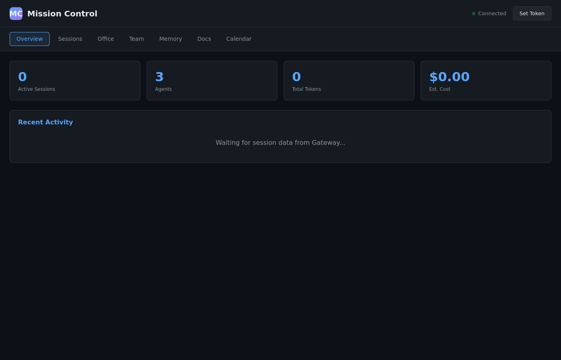Click the Est. Cost label
Viewport: 561px width, 360px height.
click(x=440, y=89)
